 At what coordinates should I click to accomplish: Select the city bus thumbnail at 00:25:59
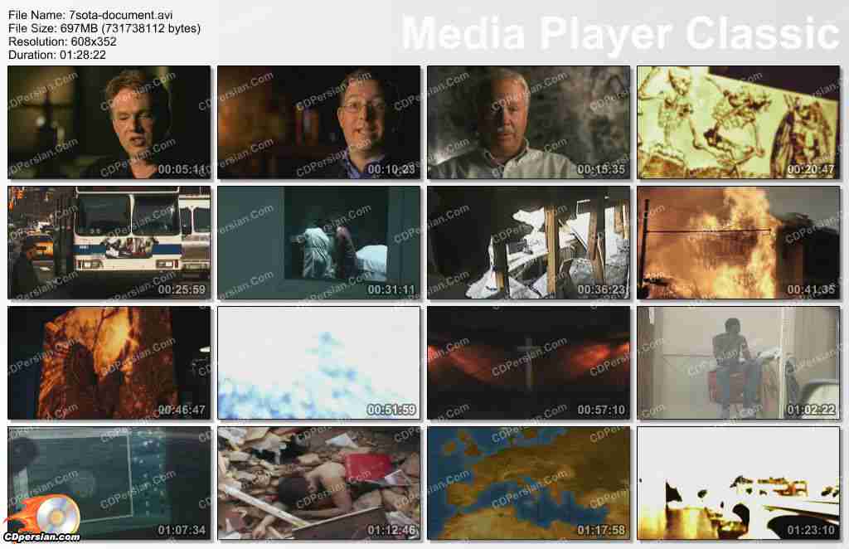[x=109, y=243]
